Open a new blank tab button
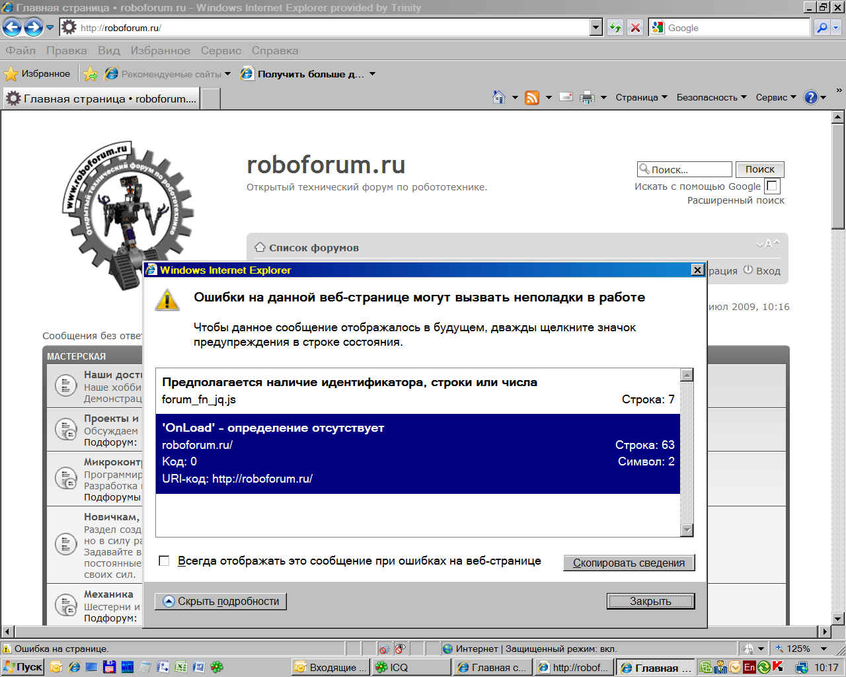This screenshot has height=677, width=846. (x=210, y=99)
